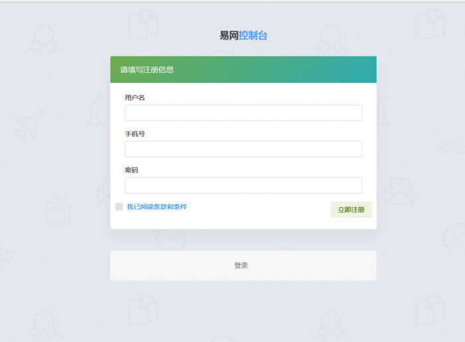Click the airplane background icon

tap(29, 125)
